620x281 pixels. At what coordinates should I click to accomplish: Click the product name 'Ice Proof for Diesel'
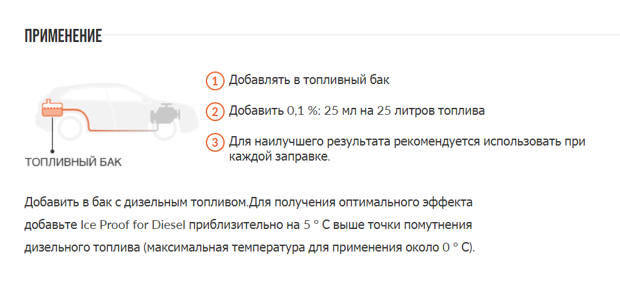pyautogui.click(x=133, y=225)
